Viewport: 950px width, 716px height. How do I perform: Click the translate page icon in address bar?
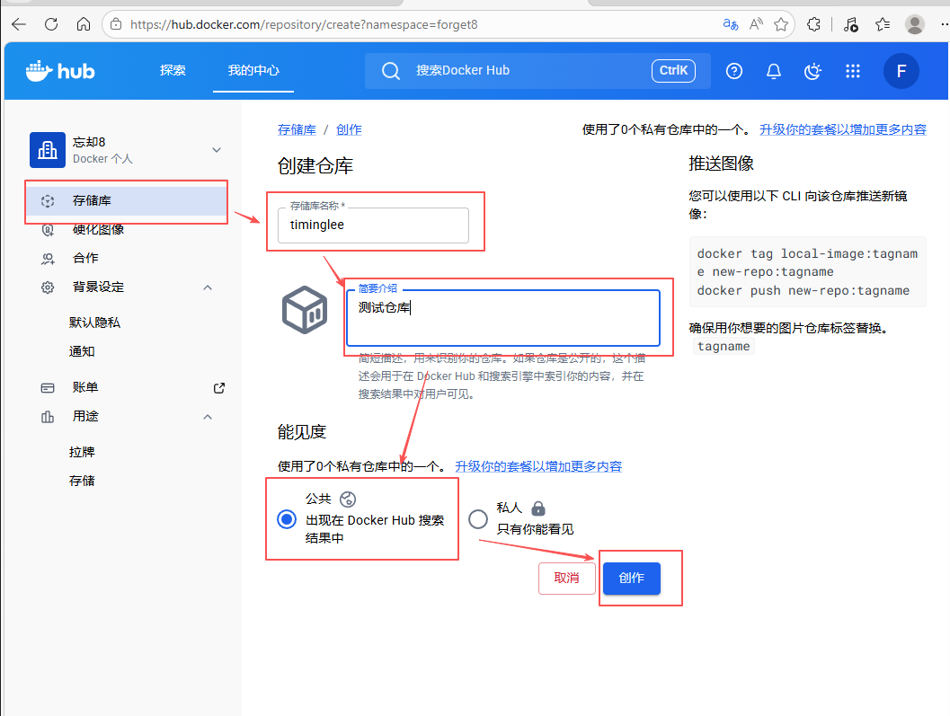point(731,24)
